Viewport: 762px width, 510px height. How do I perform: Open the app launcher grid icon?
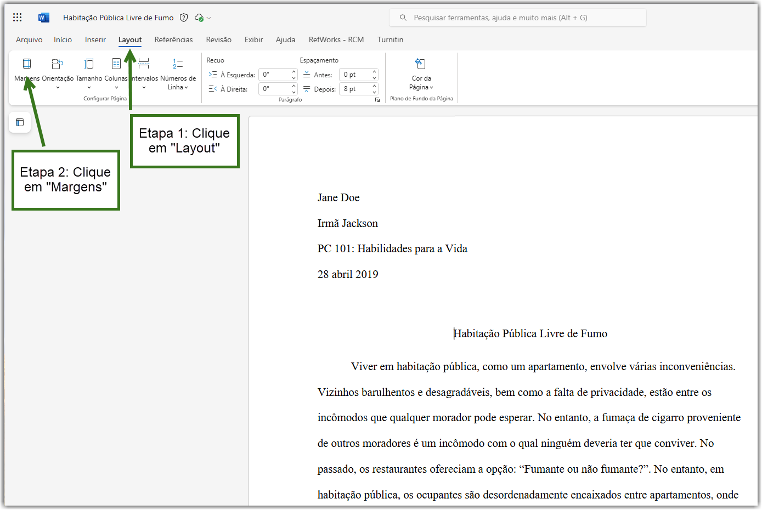[18, 18]
